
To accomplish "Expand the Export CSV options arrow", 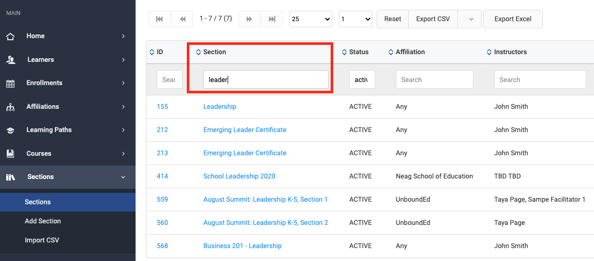I will tap(471, 19).
